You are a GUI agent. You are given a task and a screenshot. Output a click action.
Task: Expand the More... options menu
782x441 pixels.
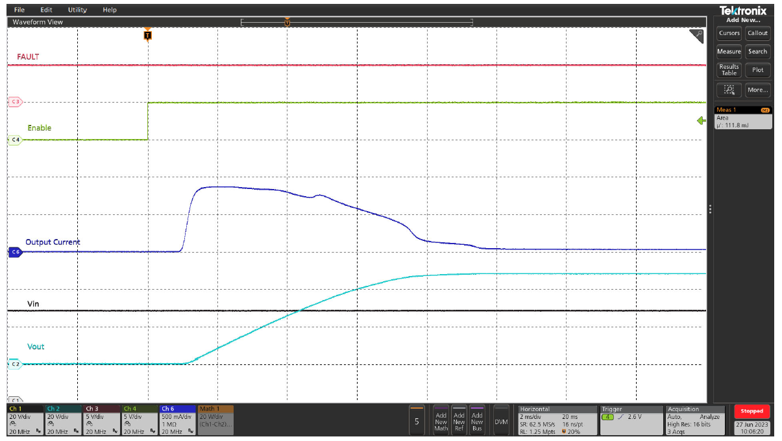point(757,90)
